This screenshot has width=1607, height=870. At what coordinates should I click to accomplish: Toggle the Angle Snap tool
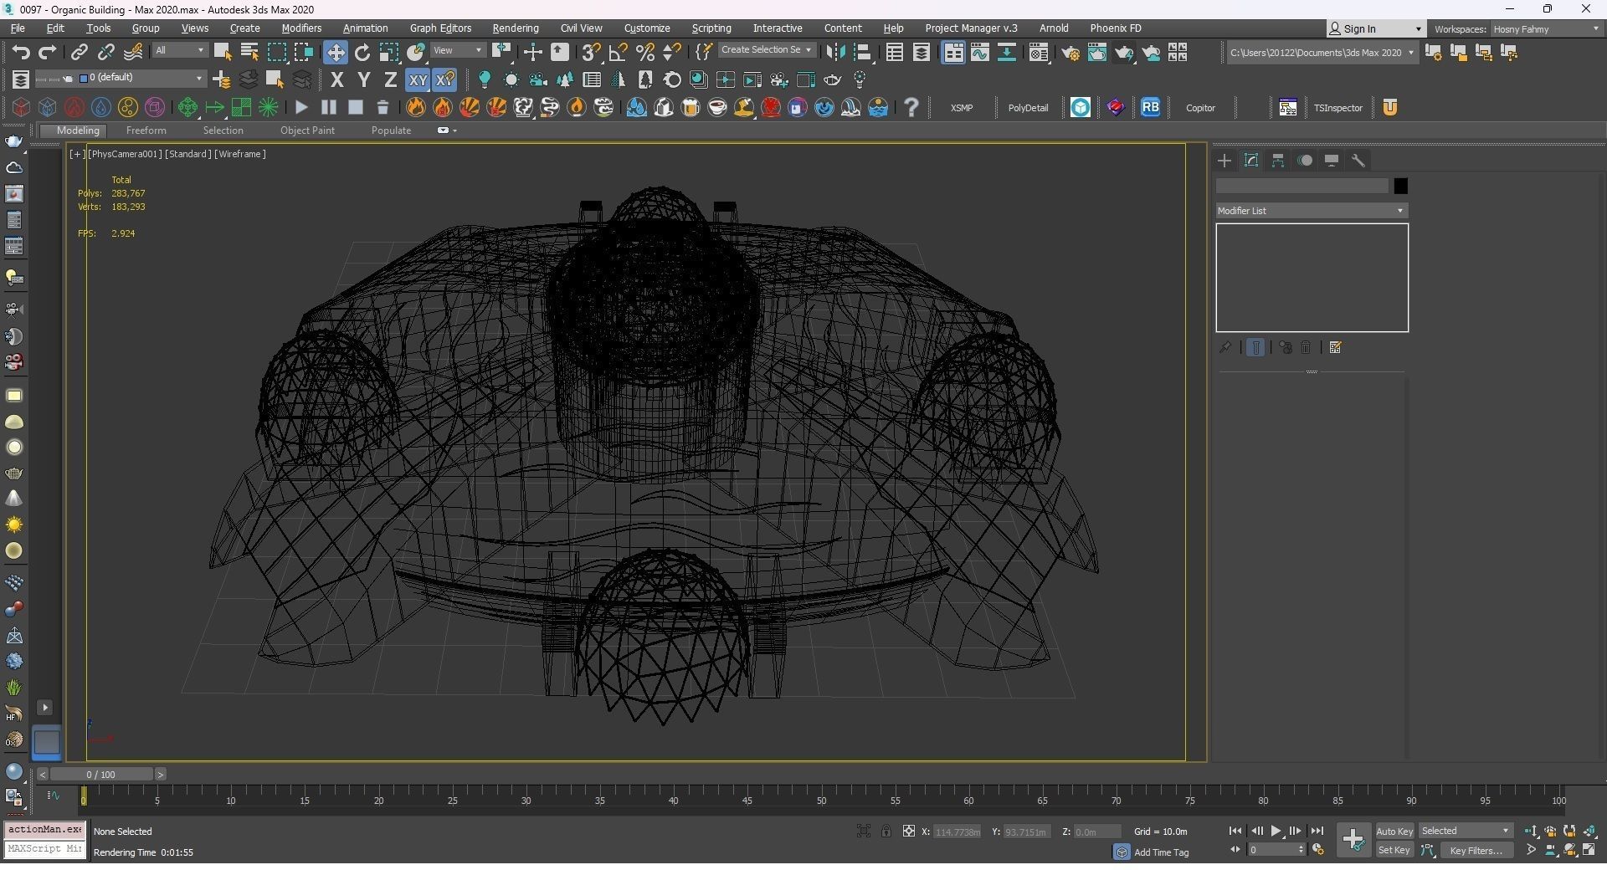click(618, 53)
